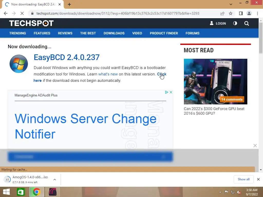
Task: Click the EasyBCD 2.4.0.237 title link
Action: click(67, 57)
